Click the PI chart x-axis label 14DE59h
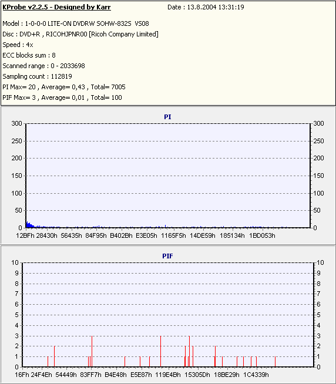 203,235
